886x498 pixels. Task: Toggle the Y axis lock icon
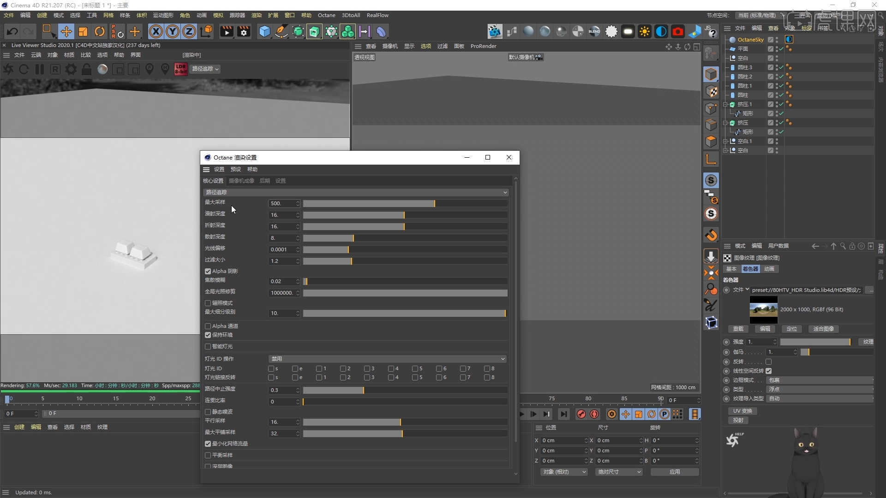click(173, 31)
